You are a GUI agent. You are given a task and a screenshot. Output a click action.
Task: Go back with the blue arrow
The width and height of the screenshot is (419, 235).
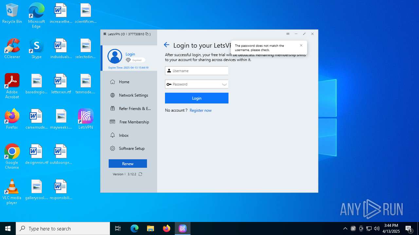click(167, 45)
